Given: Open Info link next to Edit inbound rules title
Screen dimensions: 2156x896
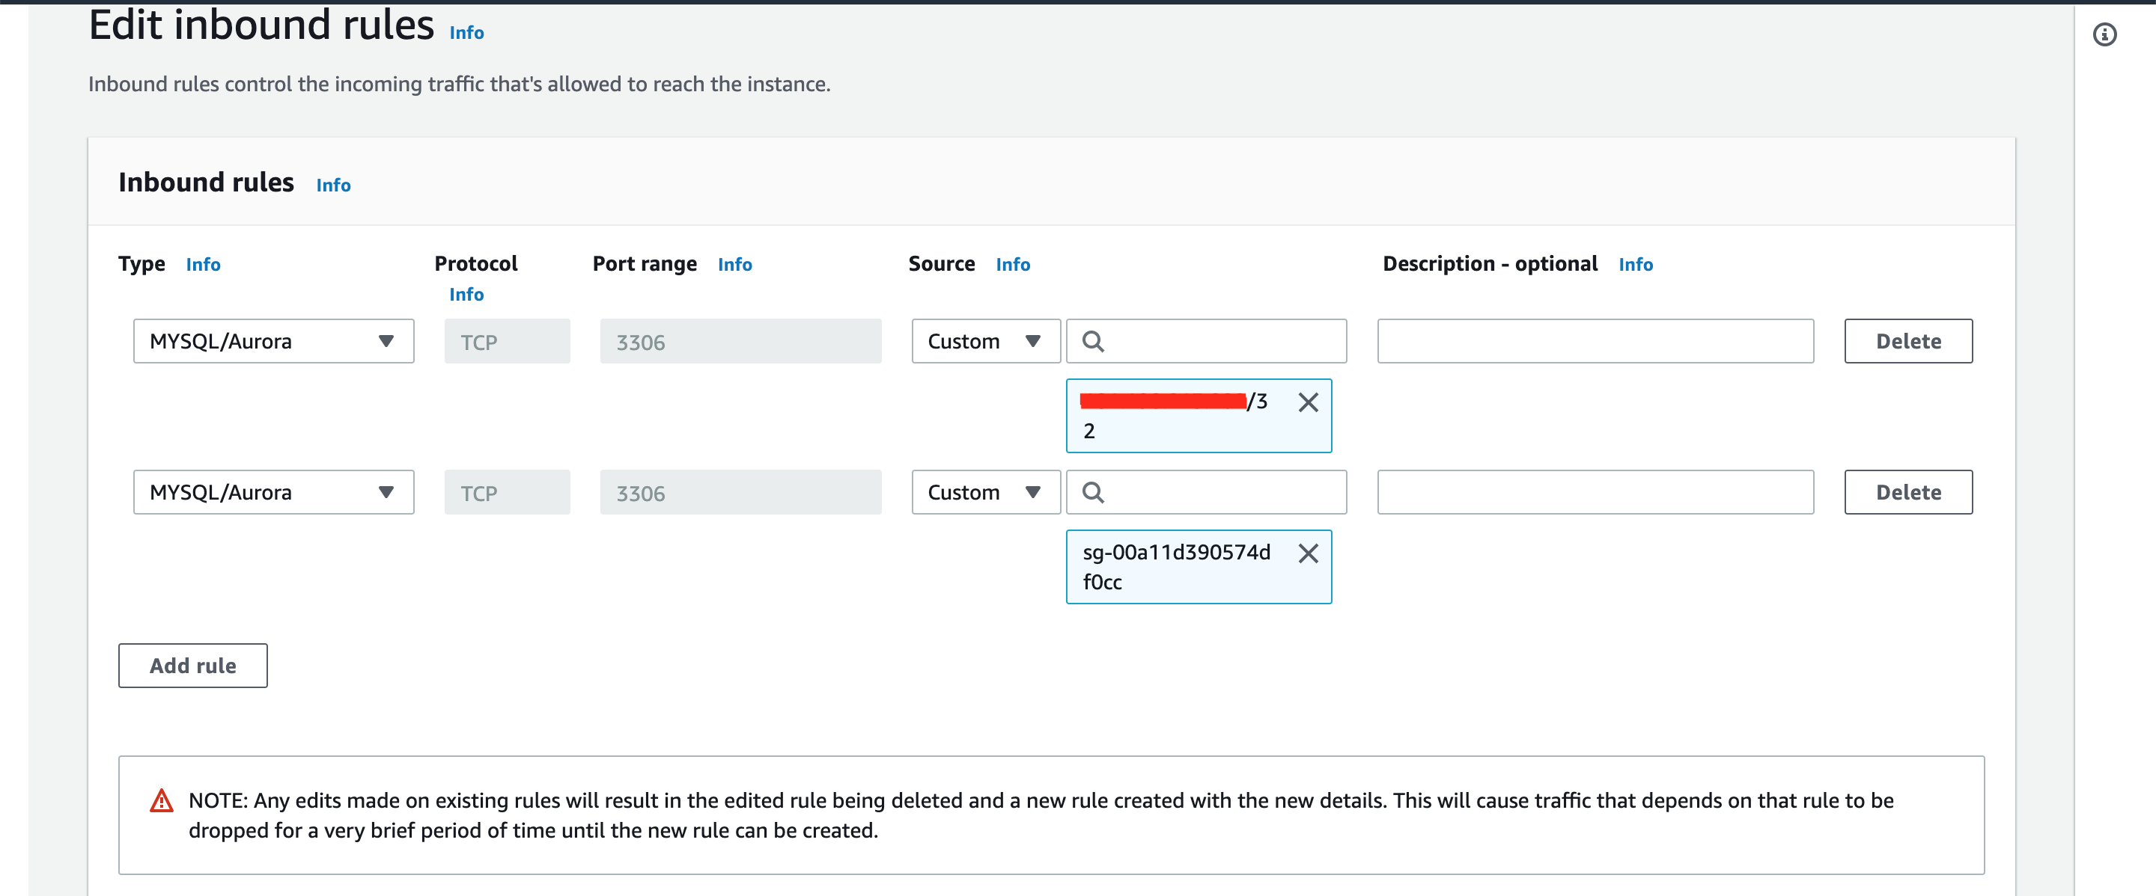Looking at the screenshot, I should 466,33.
